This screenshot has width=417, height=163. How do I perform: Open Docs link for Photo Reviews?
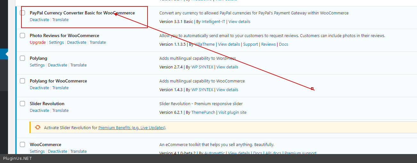coord(284,44)
